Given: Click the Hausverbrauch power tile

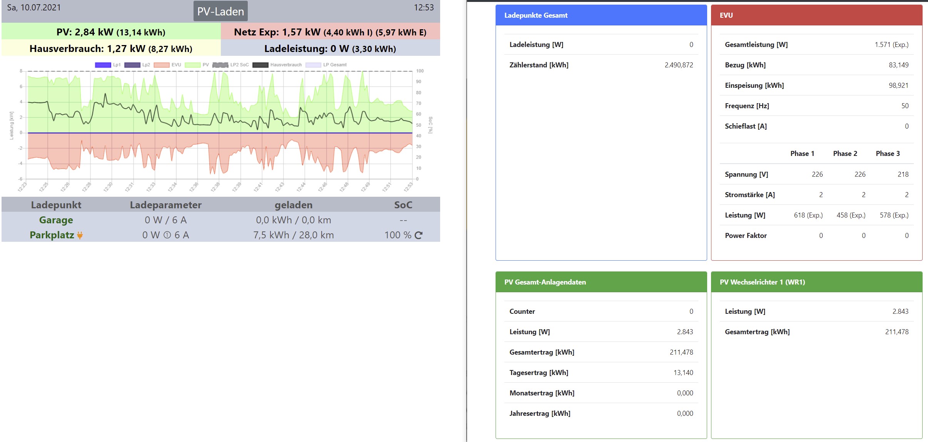Looking at the screenshot, I should click(x=111, y=49).
